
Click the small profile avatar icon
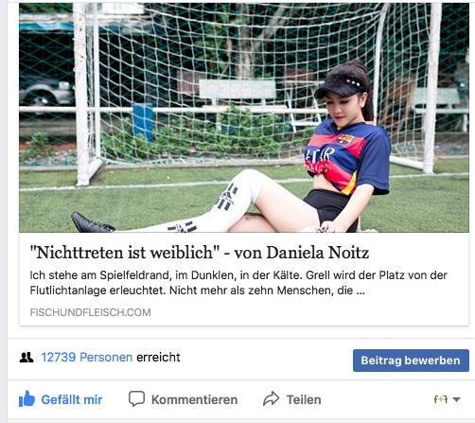click(441, 399)
